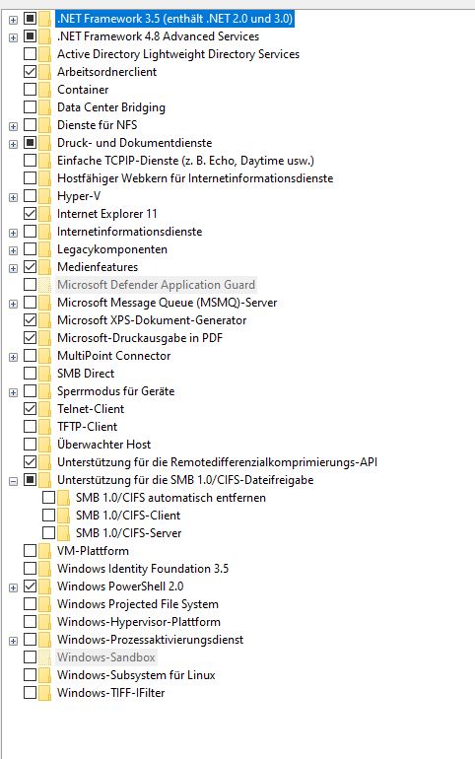Check the SMB 1.0/CIFS-Client checkbox
This screenshot has height=759, width=475.
click(x=48, y=515)
